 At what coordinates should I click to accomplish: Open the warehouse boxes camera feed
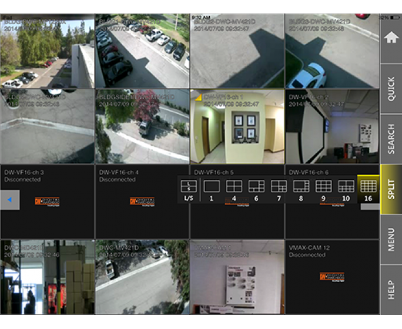click(47, 277)
